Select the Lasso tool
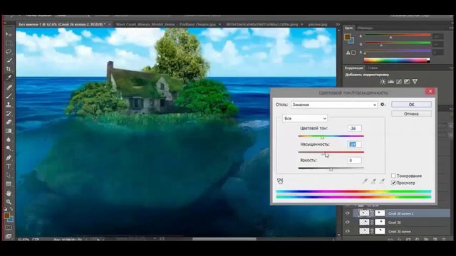The height and width of the screenshot is (256, 456). point(9,52)
